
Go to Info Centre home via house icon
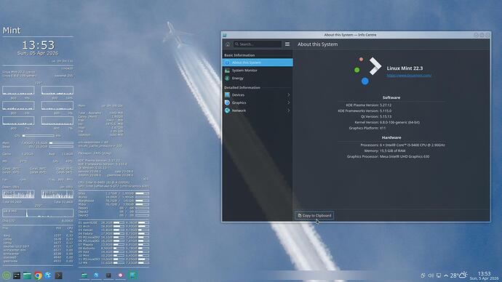(x=228, y=44)
